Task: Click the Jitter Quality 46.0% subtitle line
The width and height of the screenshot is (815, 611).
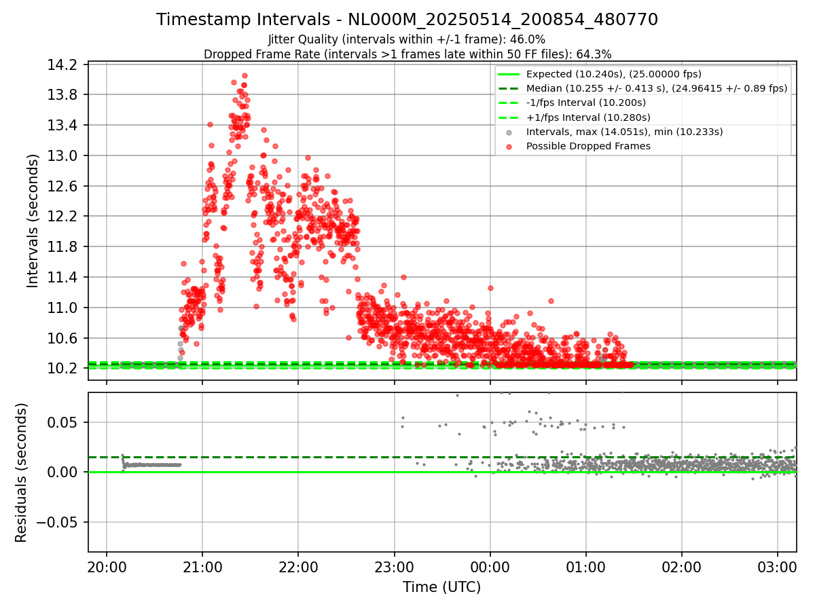Action: pyautogui.click(x=407, y=40)
